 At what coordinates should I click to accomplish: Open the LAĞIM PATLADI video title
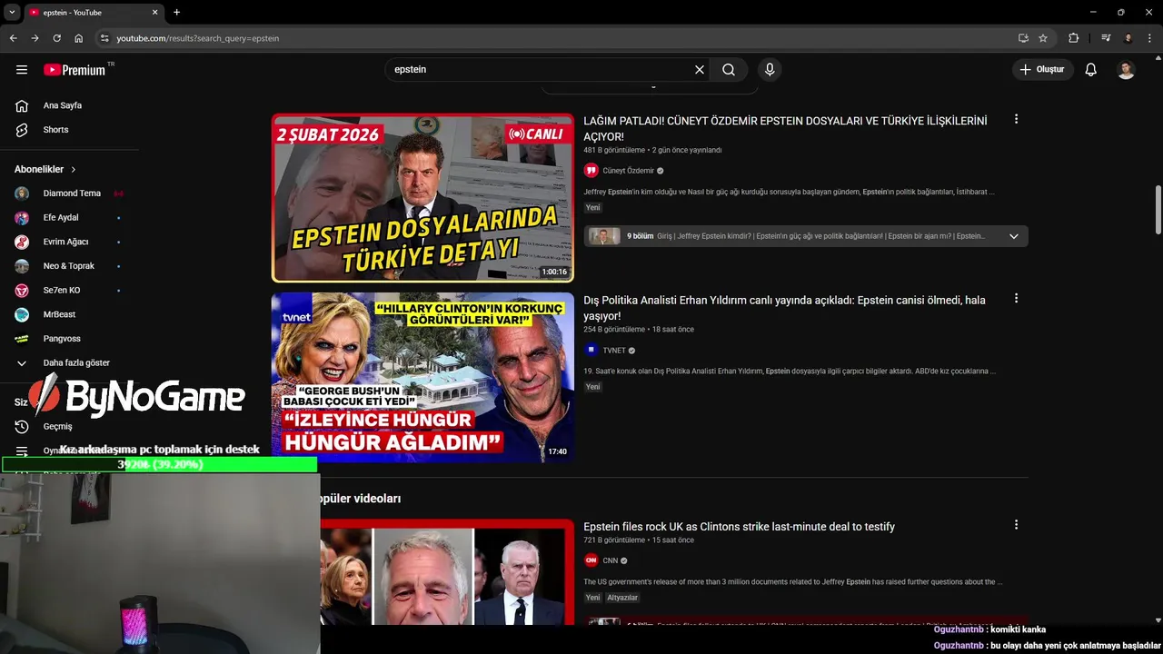click(x=785, y=129)
